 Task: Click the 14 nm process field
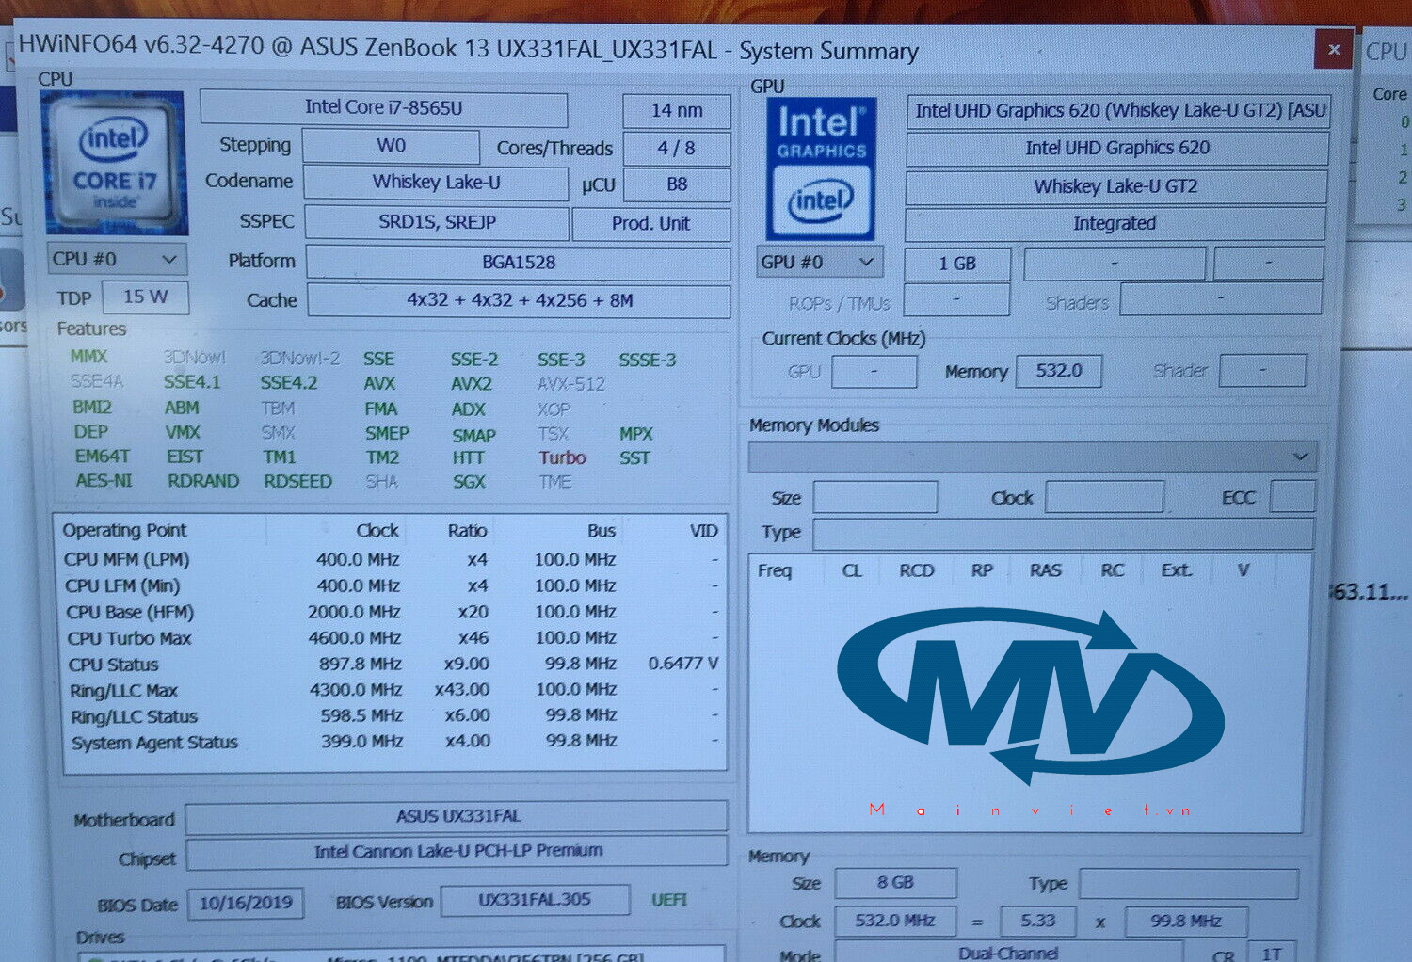tap(676, 111)
